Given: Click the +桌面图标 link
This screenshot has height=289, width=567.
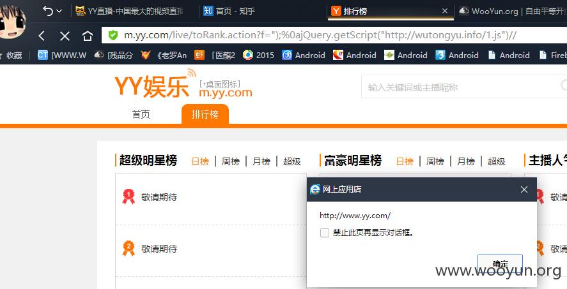Looking at the screenshot, I should (220, 84).
